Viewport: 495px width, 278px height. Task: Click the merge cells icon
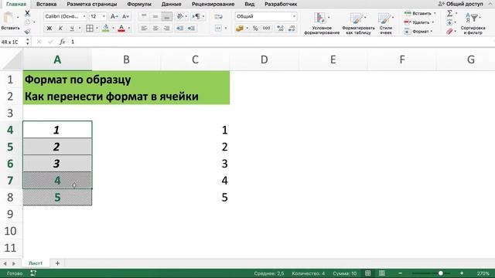click(x=218, y=29)
